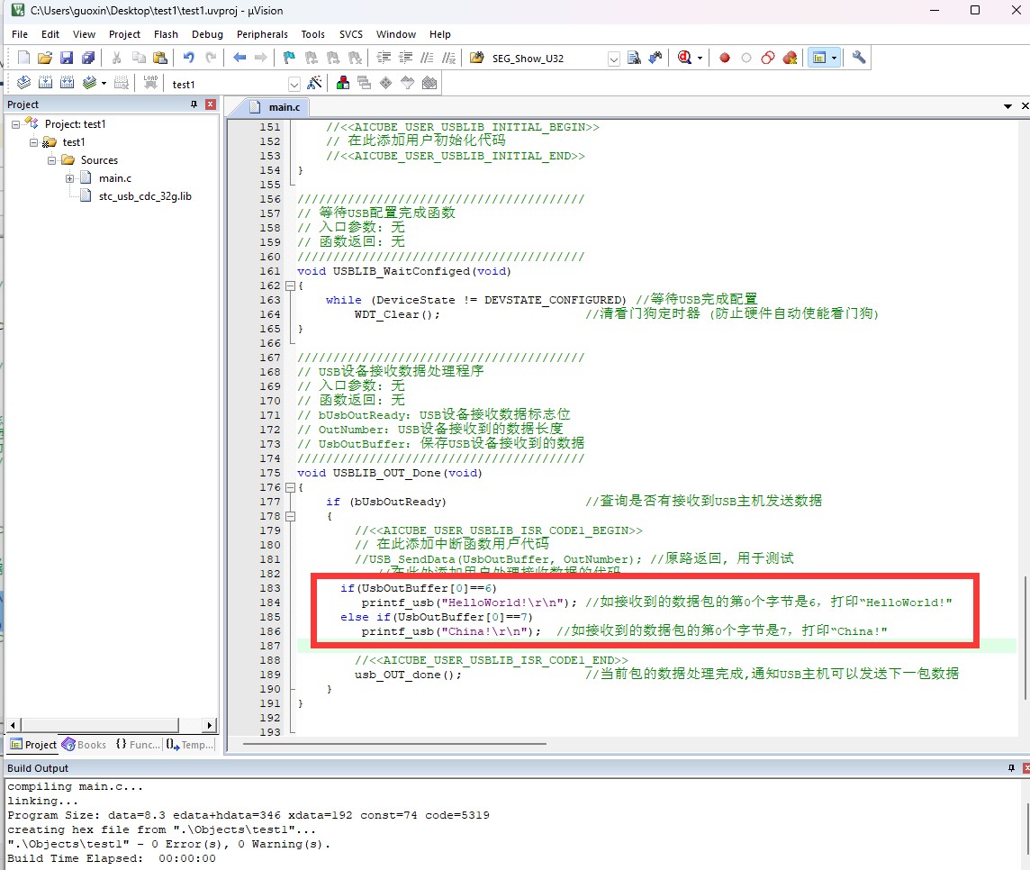
Task: Navigate backwards with the blue left arrow
Action: 239,58
